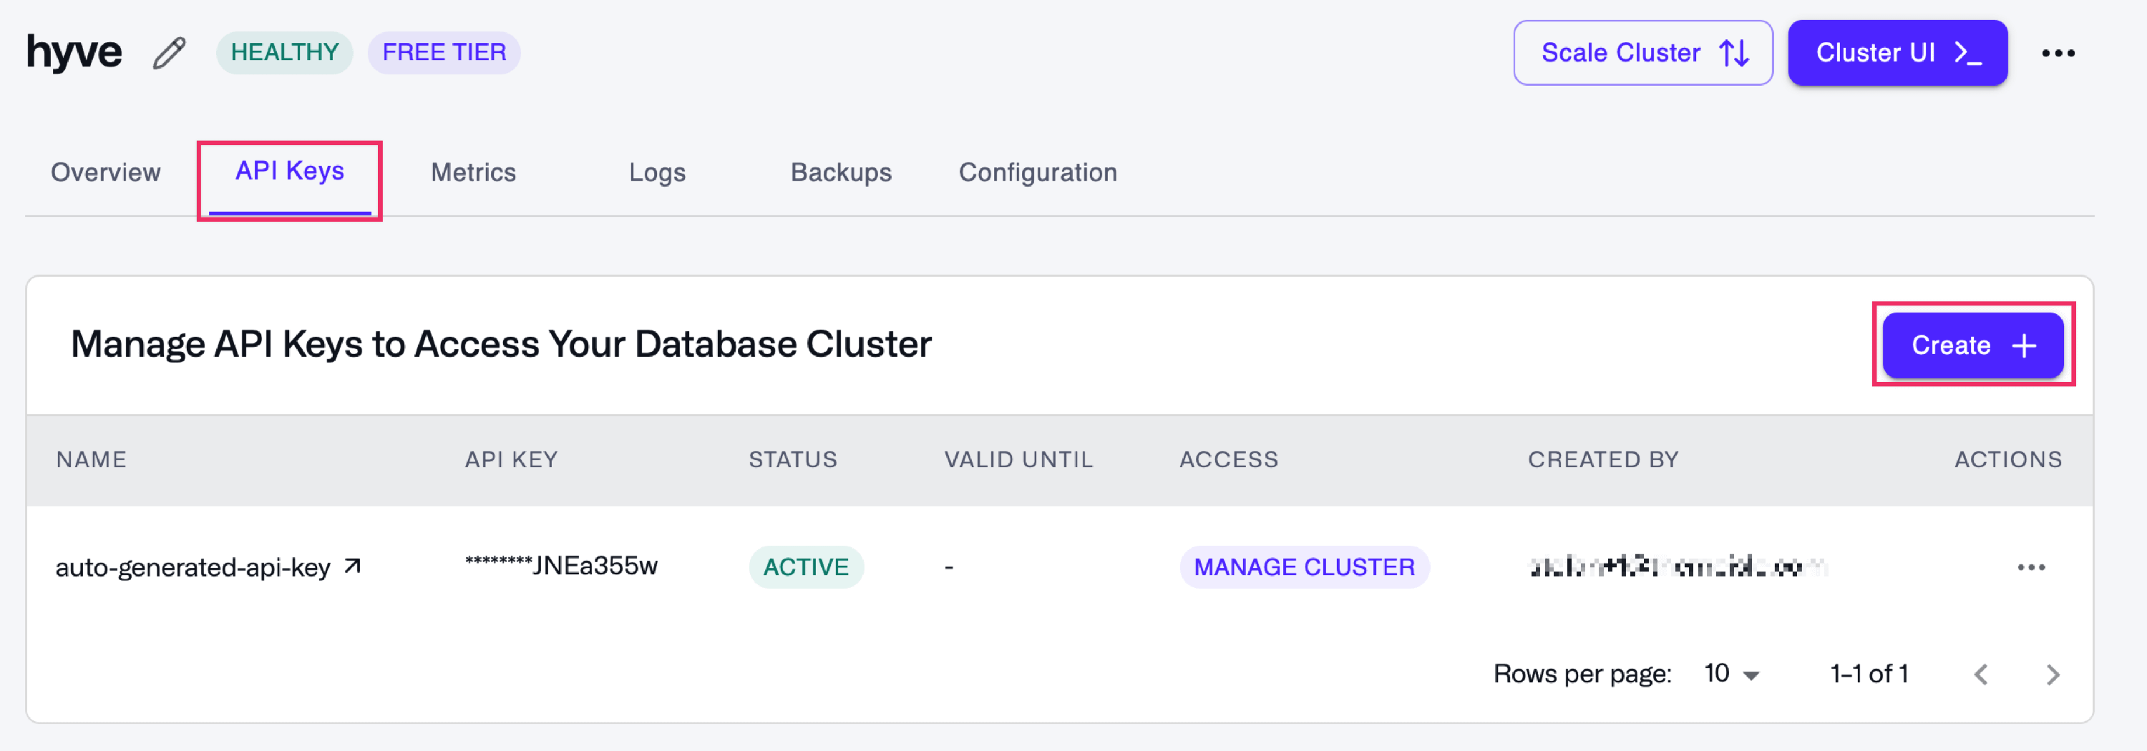This screenshot has width=2147, height=751.
Task: Click the masked API key ending JNEa355w
Action: [561, 566]
